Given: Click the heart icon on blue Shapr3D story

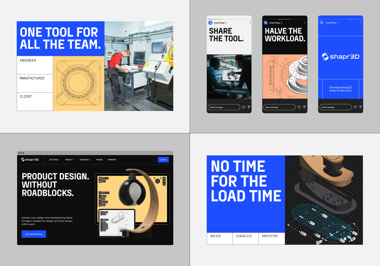Looking at the screenshot, I should pos(355,107).
